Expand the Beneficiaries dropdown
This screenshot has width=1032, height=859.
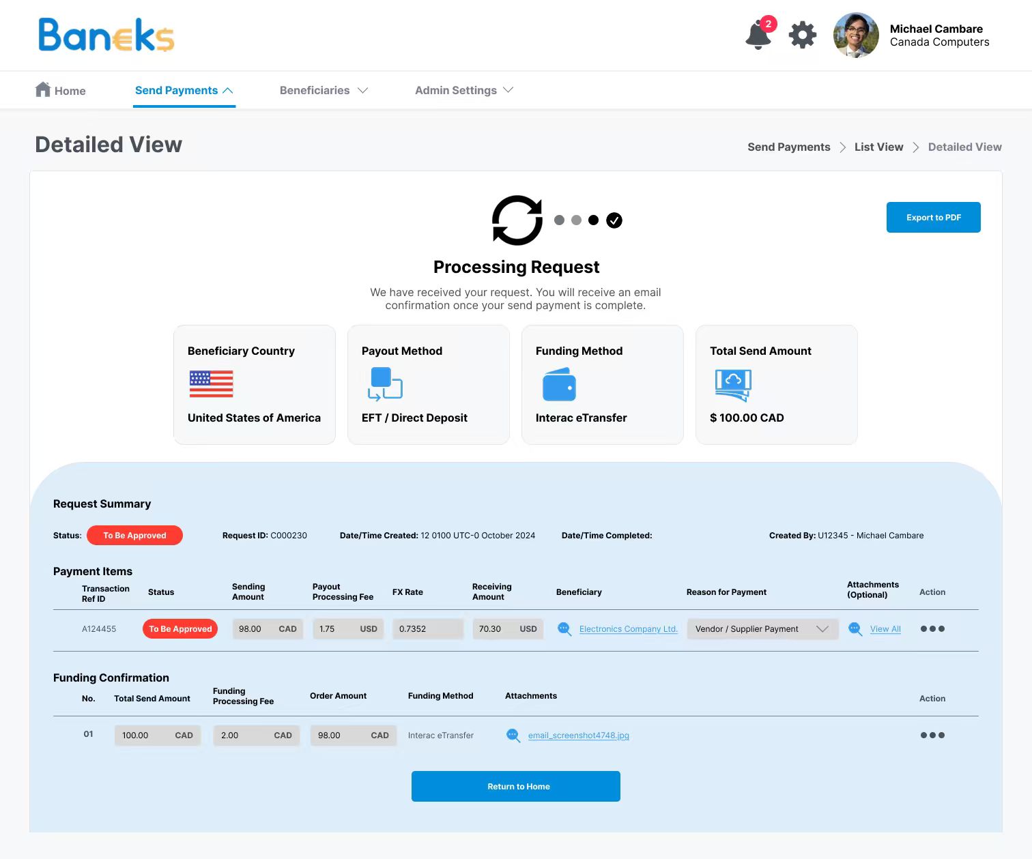point(324,90)
